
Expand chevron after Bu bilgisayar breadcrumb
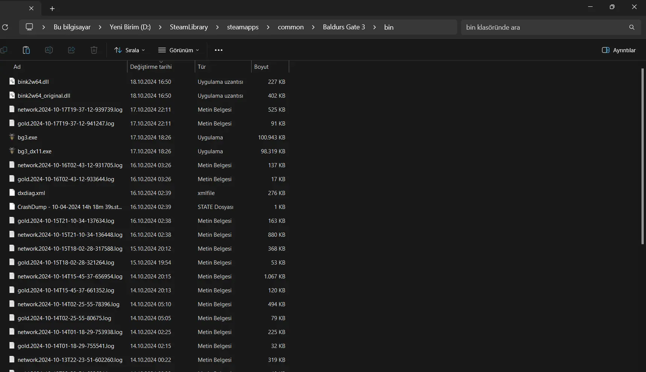click(100, 27)
